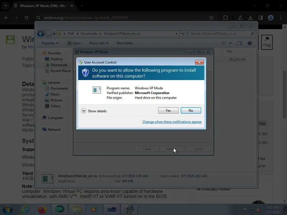Click WindowsXPMode_en-us details pane thumbnail
The image size is (287, 215).
(x=48, y=179)
